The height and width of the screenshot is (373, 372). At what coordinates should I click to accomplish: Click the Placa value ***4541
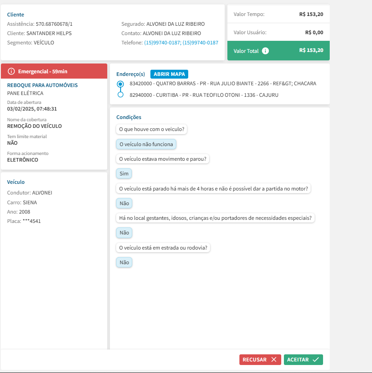32,221
